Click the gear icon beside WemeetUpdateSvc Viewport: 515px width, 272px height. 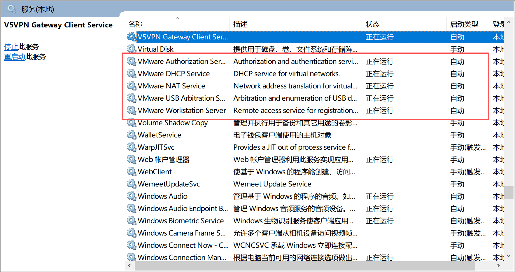[132, 184]
